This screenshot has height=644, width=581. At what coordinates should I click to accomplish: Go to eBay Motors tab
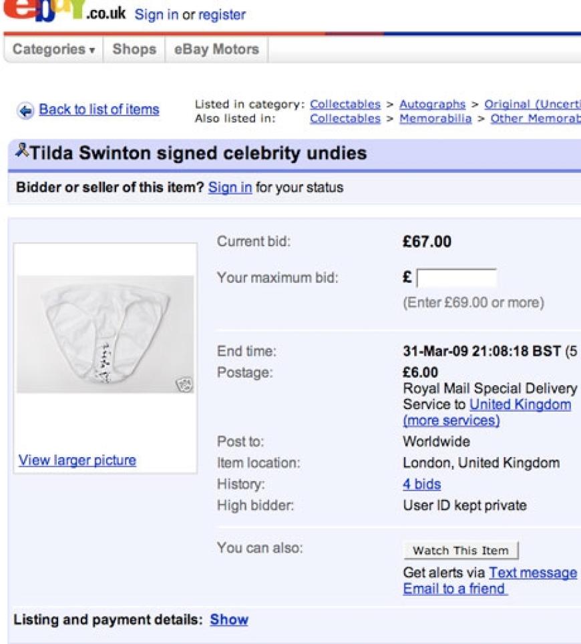click(x=216, y=49)
